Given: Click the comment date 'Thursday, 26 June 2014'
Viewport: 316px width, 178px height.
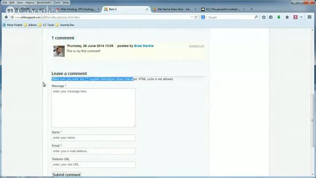Looking at the screenshot, I should (x=86, y=46).
